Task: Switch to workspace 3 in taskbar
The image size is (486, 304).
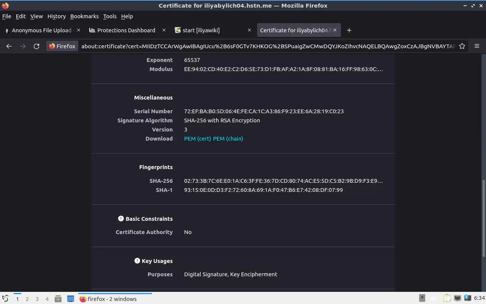Action: click(x=37, y=299)
